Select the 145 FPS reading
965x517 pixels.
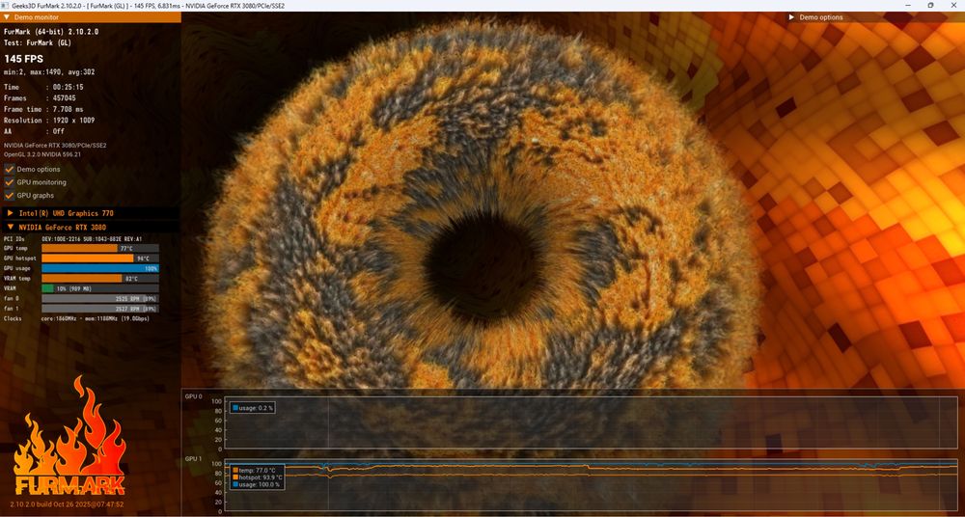coord(23,59)
